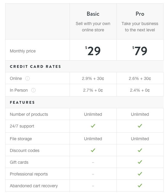The image size is (167, 196).
Task: Click the info icon beside In Person
Action: (x=33, y=90)
